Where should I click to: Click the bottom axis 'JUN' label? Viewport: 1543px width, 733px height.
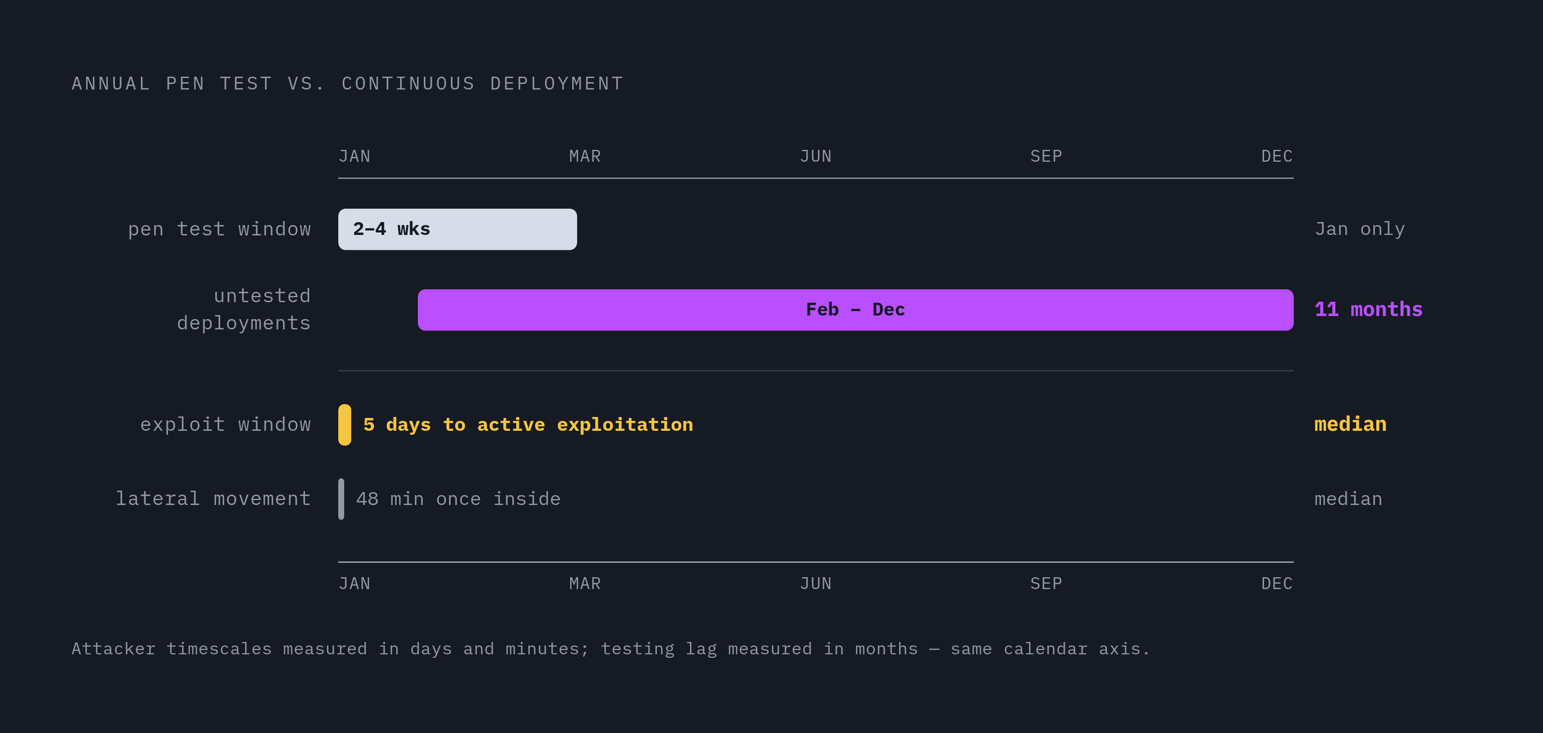(816, 584)
